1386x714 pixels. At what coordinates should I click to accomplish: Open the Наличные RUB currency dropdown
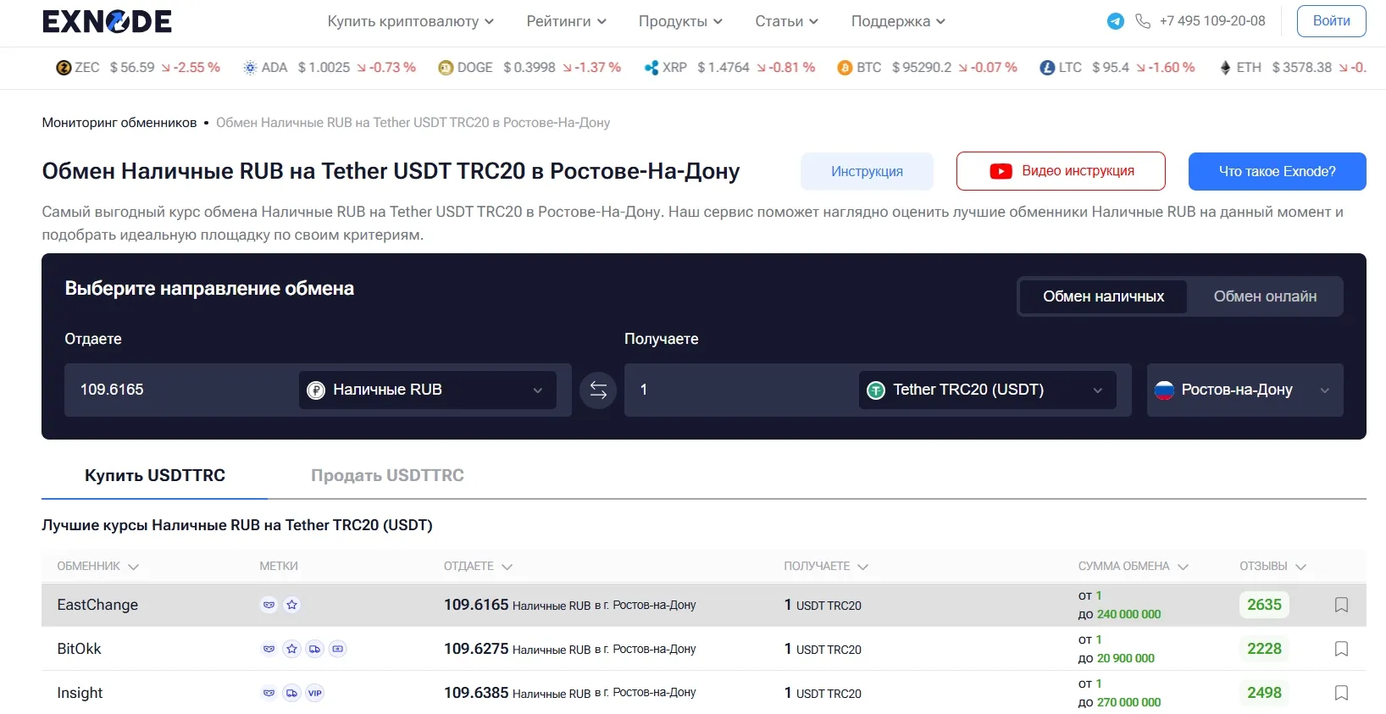(427, 390)
